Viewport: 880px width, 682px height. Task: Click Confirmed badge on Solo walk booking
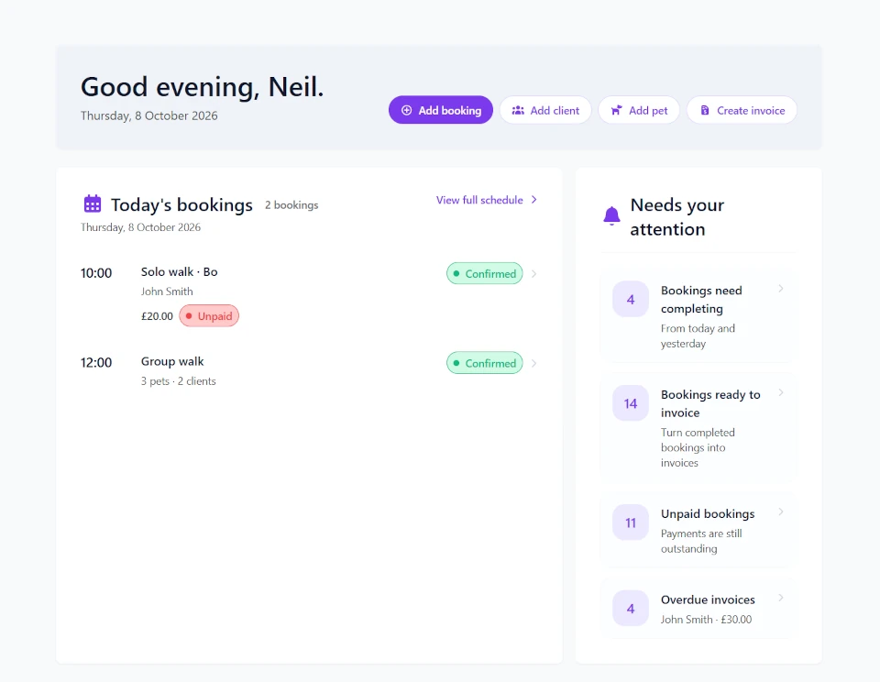tap(485, 273)
